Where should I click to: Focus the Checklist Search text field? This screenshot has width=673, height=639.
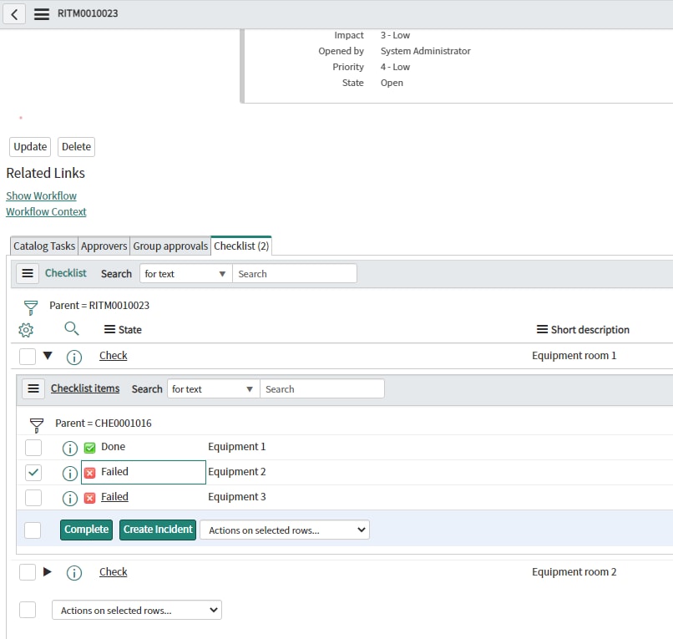[x=295, y=273]
